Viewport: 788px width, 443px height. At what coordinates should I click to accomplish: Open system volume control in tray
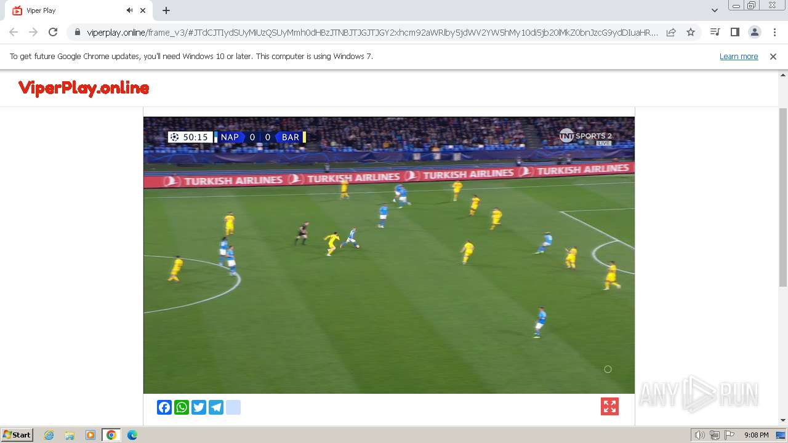[700, 435]
